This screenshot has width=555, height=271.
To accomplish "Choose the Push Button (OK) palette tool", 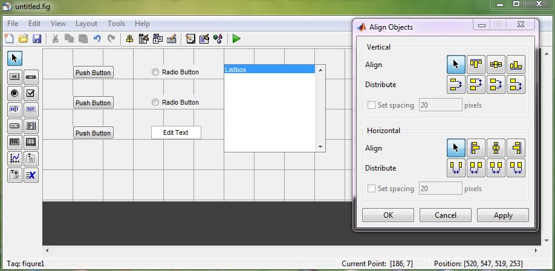I will tap(15, 77).
